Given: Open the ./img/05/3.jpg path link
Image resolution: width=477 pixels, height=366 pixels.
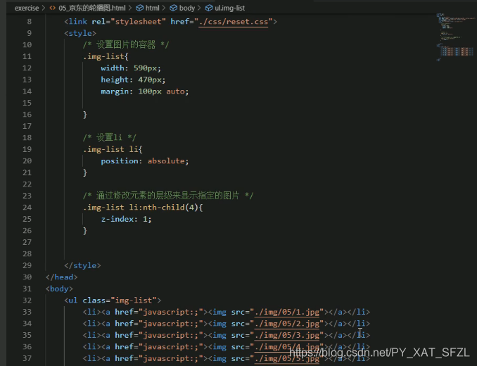Looking at the screenshot, I should (287, 335).
